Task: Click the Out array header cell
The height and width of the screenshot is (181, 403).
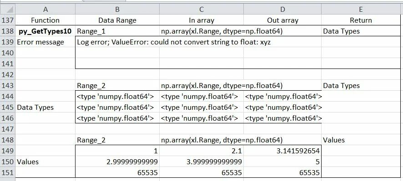Action: tap(282, 20)
